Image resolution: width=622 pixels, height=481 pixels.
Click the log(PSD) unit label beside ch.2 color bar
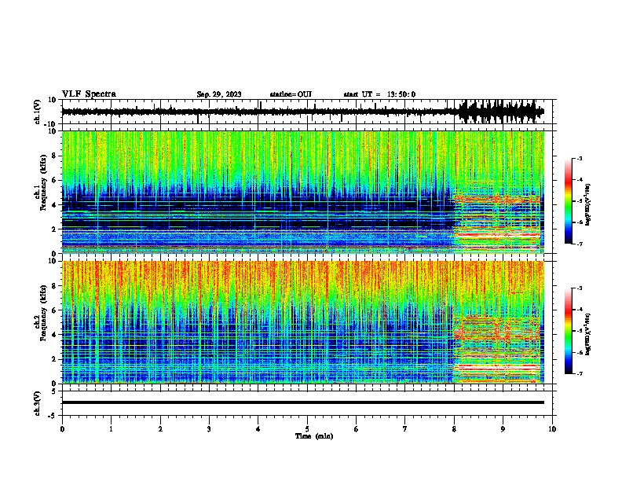pyautogui.click(x=588, y=334)
